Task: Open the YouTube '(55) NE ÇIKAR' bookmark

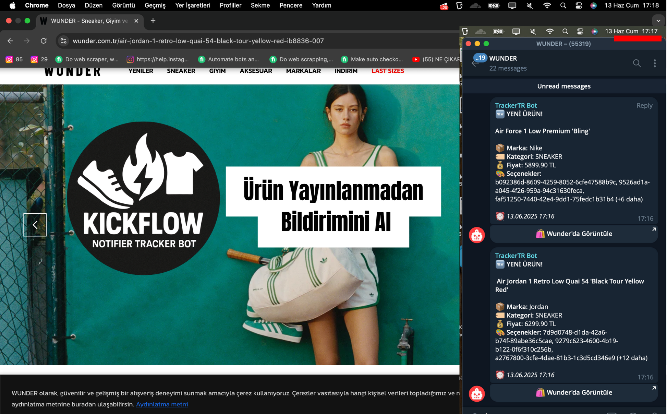Action: point(435,59)
